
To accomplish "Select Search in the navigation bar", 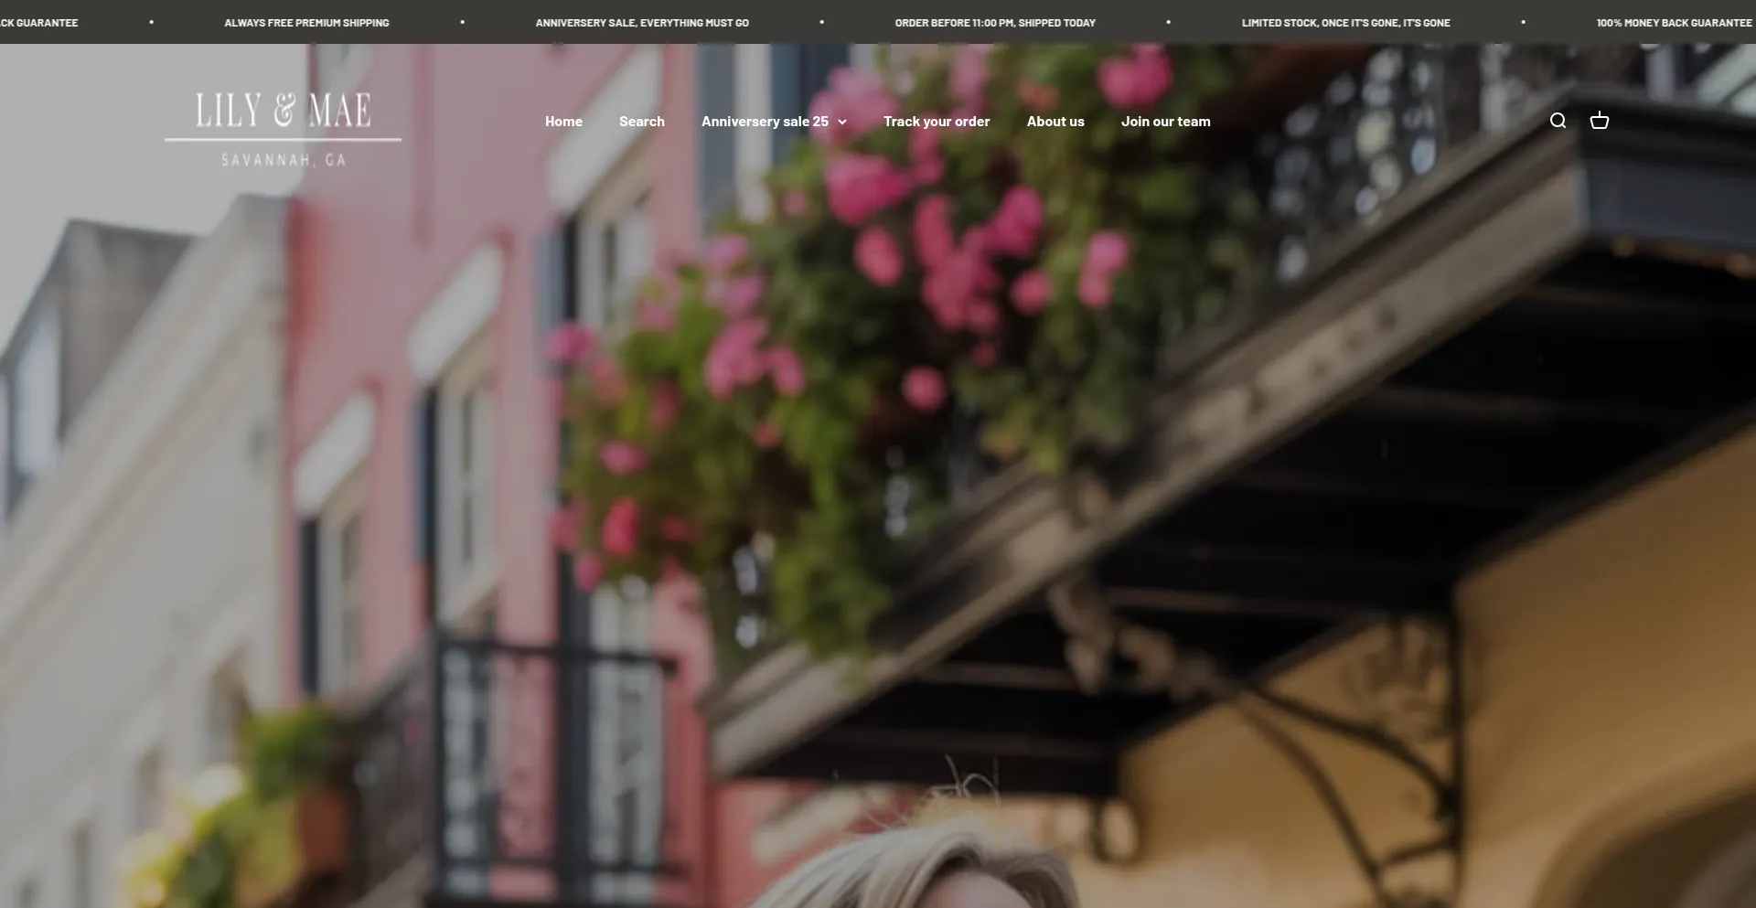I will (641, 122).
